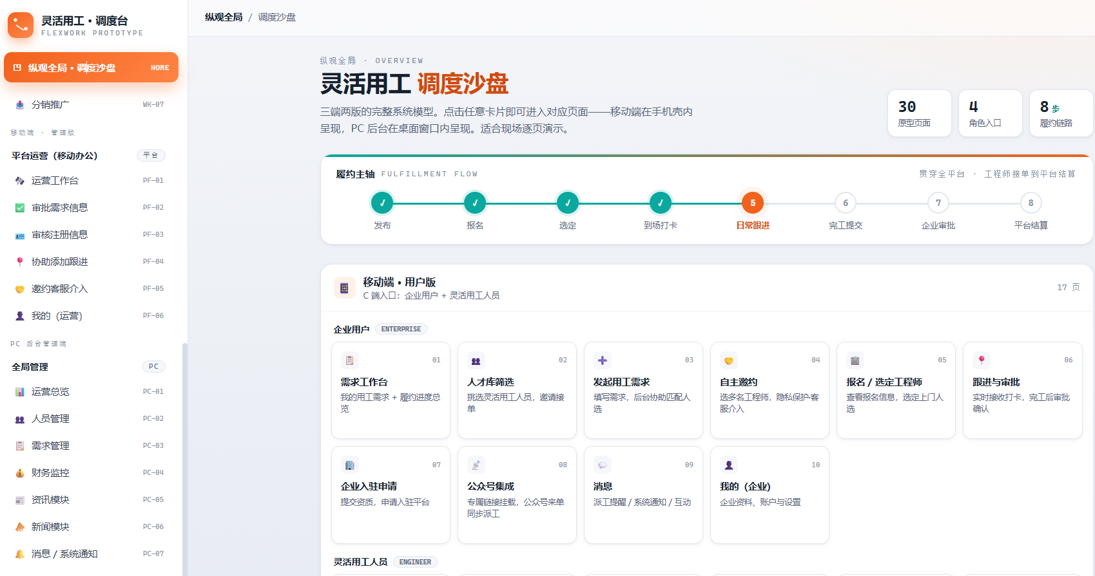Open the 人才库筛选 card

pos(517,390)
